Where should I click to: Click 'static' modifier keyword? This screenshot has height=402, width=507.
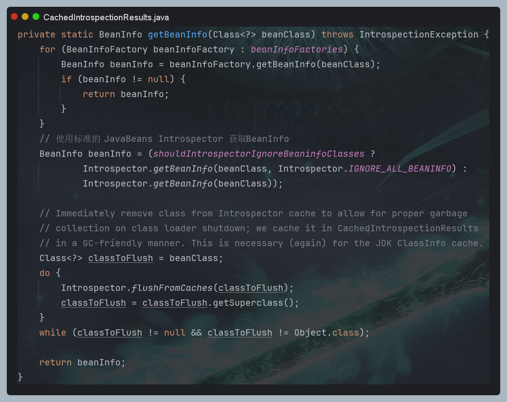(77, 35)
